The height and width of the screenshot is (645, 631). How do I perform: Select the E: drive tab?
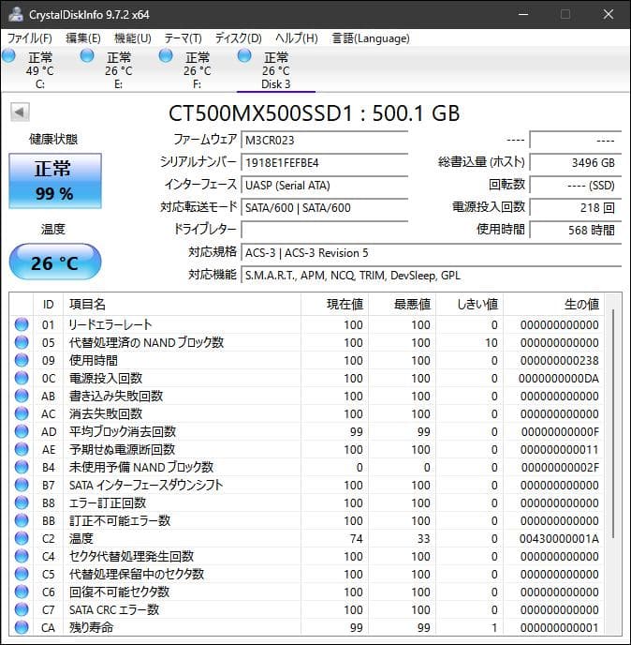(x=118, y=69)
